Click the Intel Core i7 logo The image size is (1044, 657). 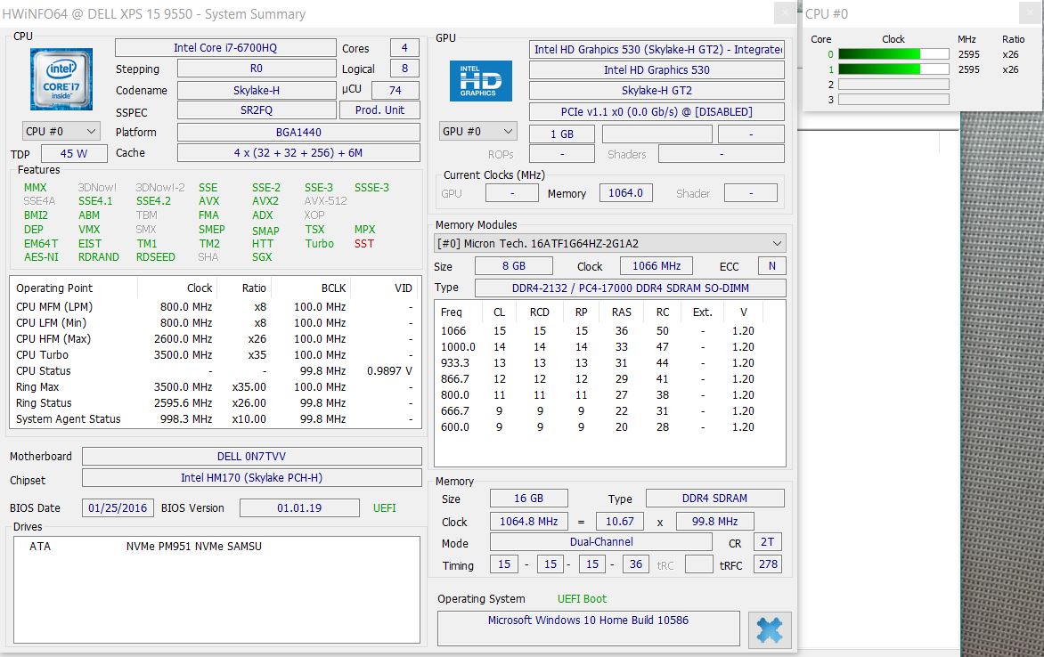pyautogui.click(x=61, y=79)
